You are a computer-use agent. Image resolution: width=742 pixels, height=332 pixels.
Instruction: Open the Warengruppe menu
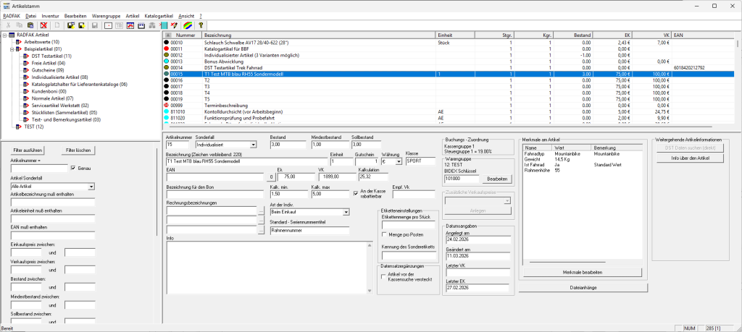(105, 15)
